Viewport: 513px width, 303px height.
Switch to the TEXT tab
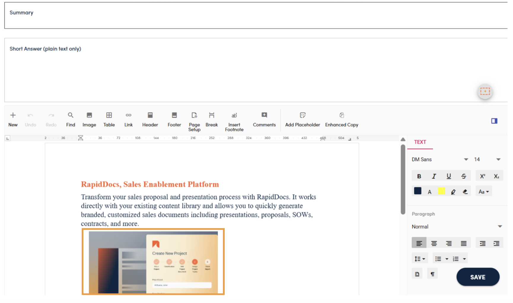(420, 142)
